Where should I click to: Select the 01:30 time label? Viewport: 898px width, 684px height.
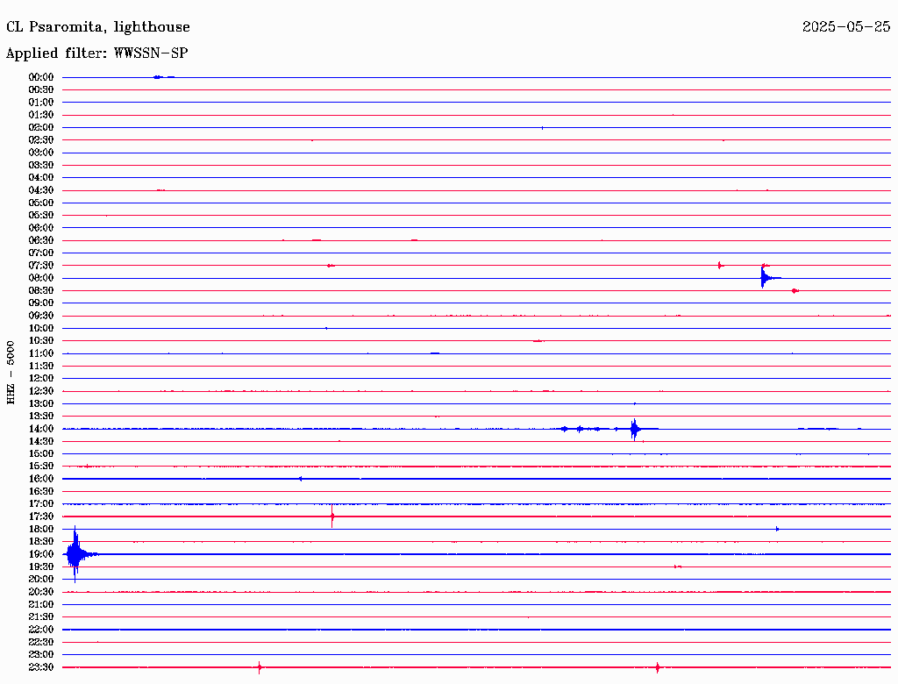click(x=41, y=115)
